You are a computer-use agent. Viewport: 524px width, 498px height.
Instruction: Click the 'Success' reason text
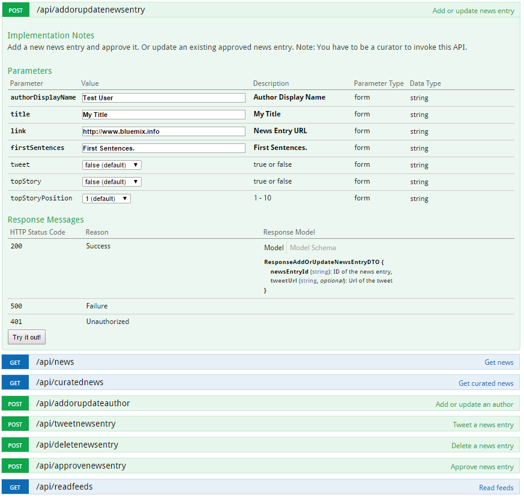coord(98,246)
